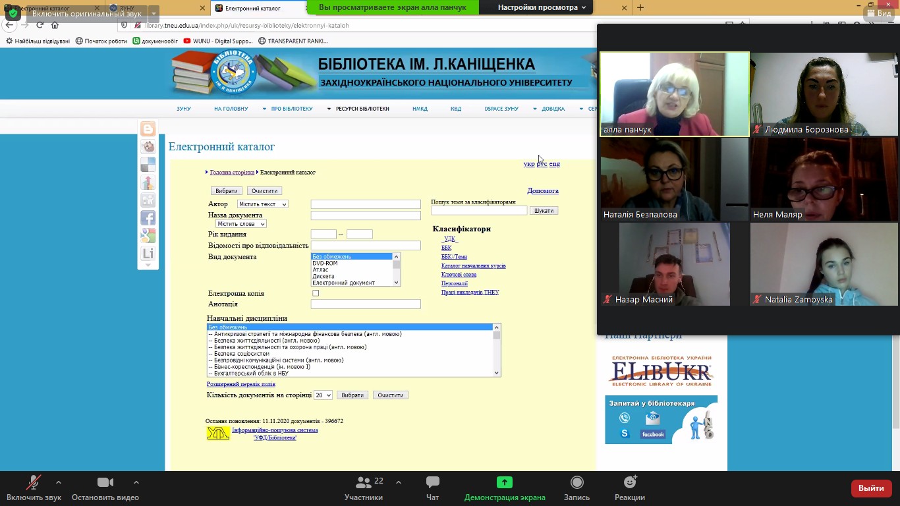The width and height of the screenshot is (900, 506).
Task: Click the green Zoom encryption shield icon
Action: click(13, 13)
